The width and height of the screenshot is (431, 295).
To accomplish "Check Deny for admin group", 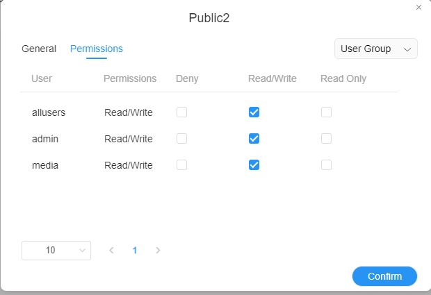I will 181,139.
